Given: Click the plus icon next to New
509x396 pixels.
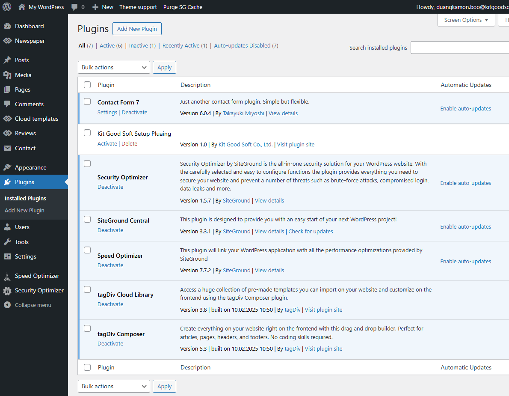Looking at the screenshot, I should point(95,7).
